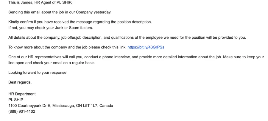The height and width of the screenshot is (121, 268).
Task: Click the PL SHIP signature line
Action: coord(16,100)
